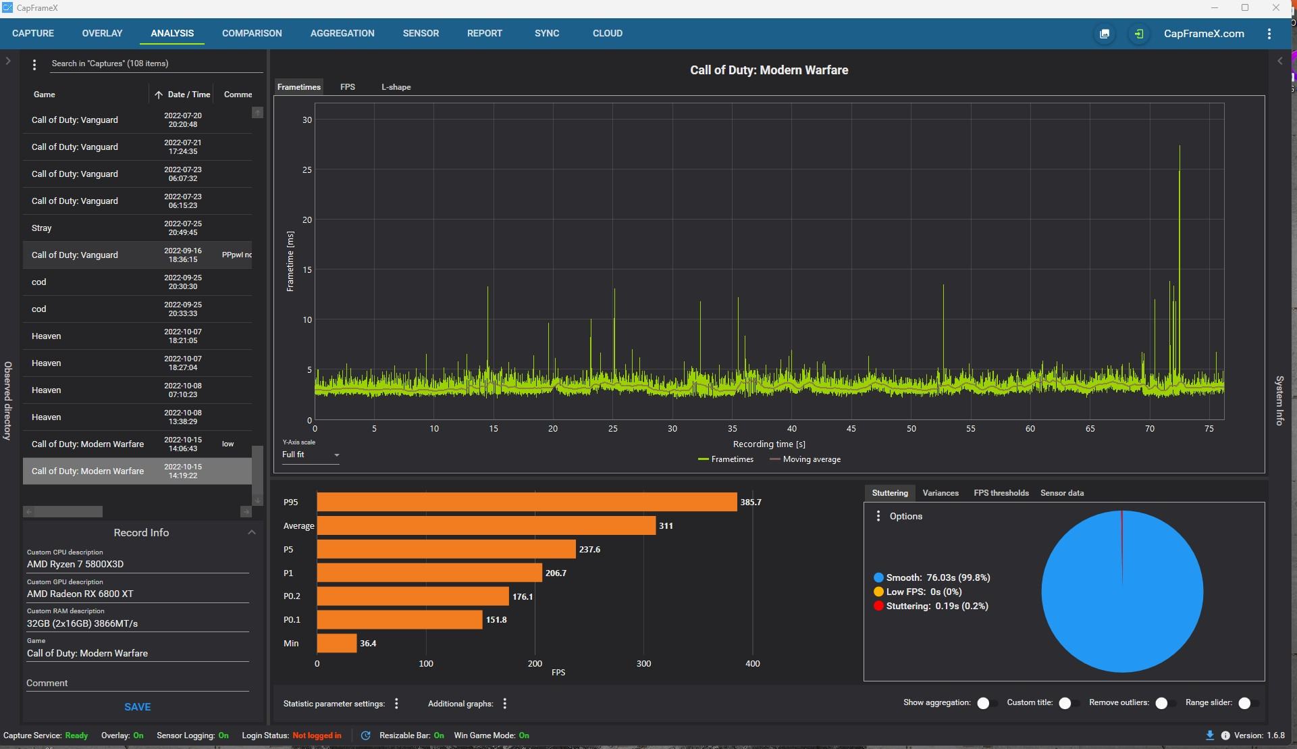
Task: Click horizontal scrollbar right arrow under list
Action: tap(246, 512)
